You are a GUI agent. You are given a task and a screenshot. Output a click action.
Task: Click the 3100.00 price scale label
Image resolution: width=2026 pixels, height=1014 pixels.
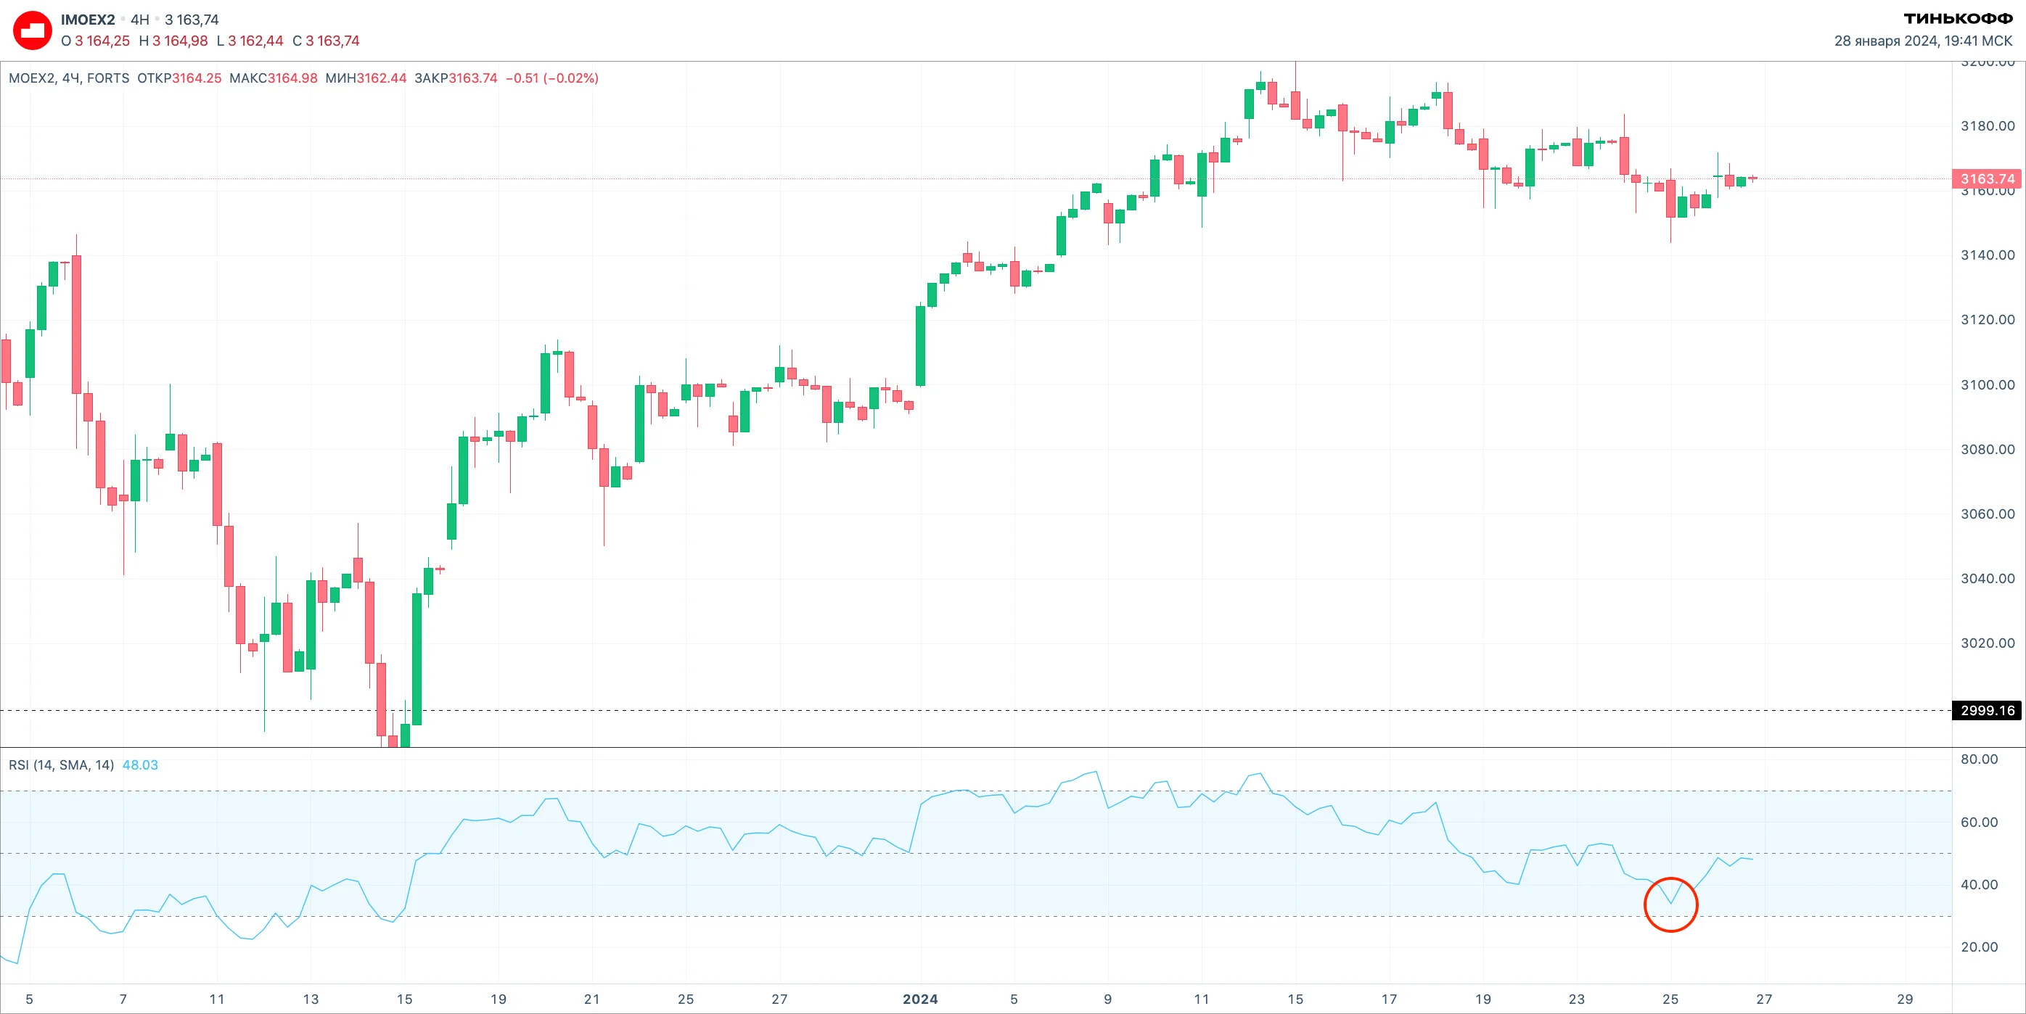1988,384
